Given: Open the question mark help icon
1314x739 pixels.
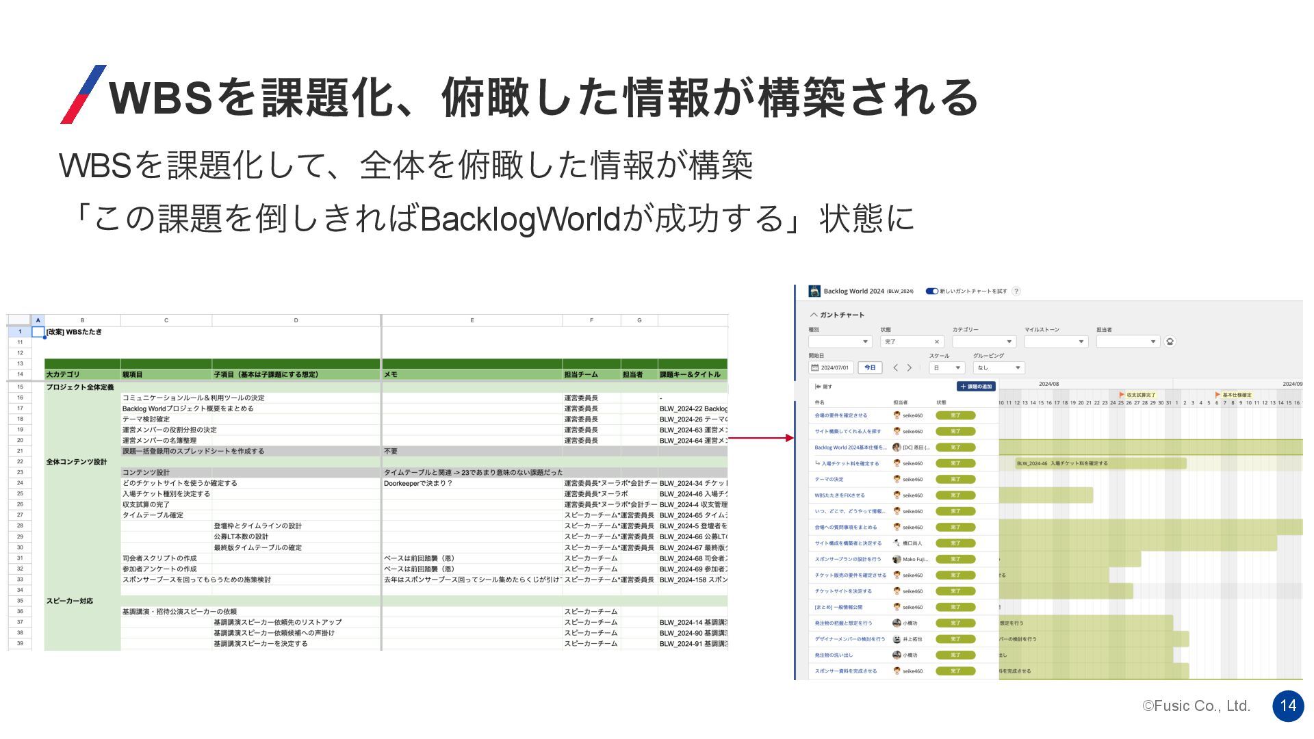Looking at the screenshot, I should point(1016,291).
